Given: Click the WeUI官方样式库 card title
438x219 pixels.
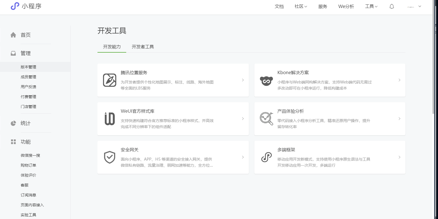Looking at the screenshot, I should (x=138, y=111).
